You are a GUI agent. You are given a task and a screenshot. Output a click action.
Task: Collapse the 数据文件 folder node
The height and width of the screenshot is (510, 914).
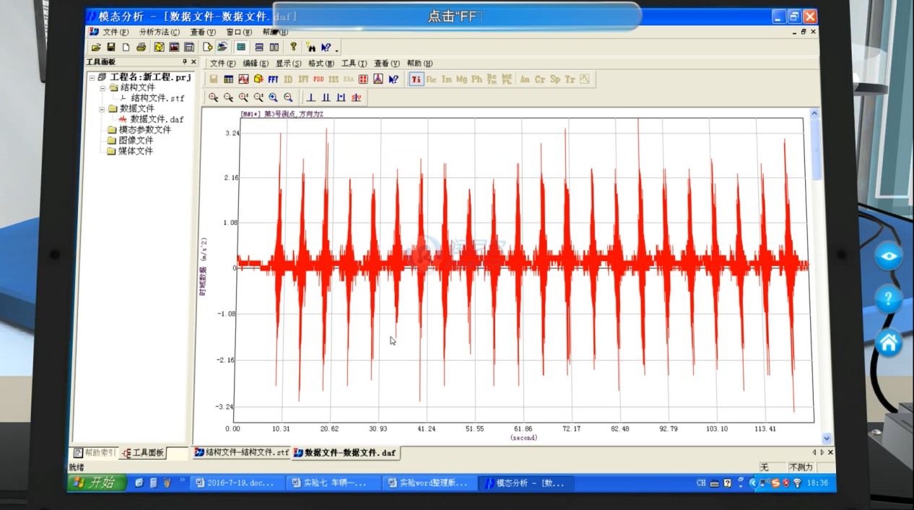point(103,109)
